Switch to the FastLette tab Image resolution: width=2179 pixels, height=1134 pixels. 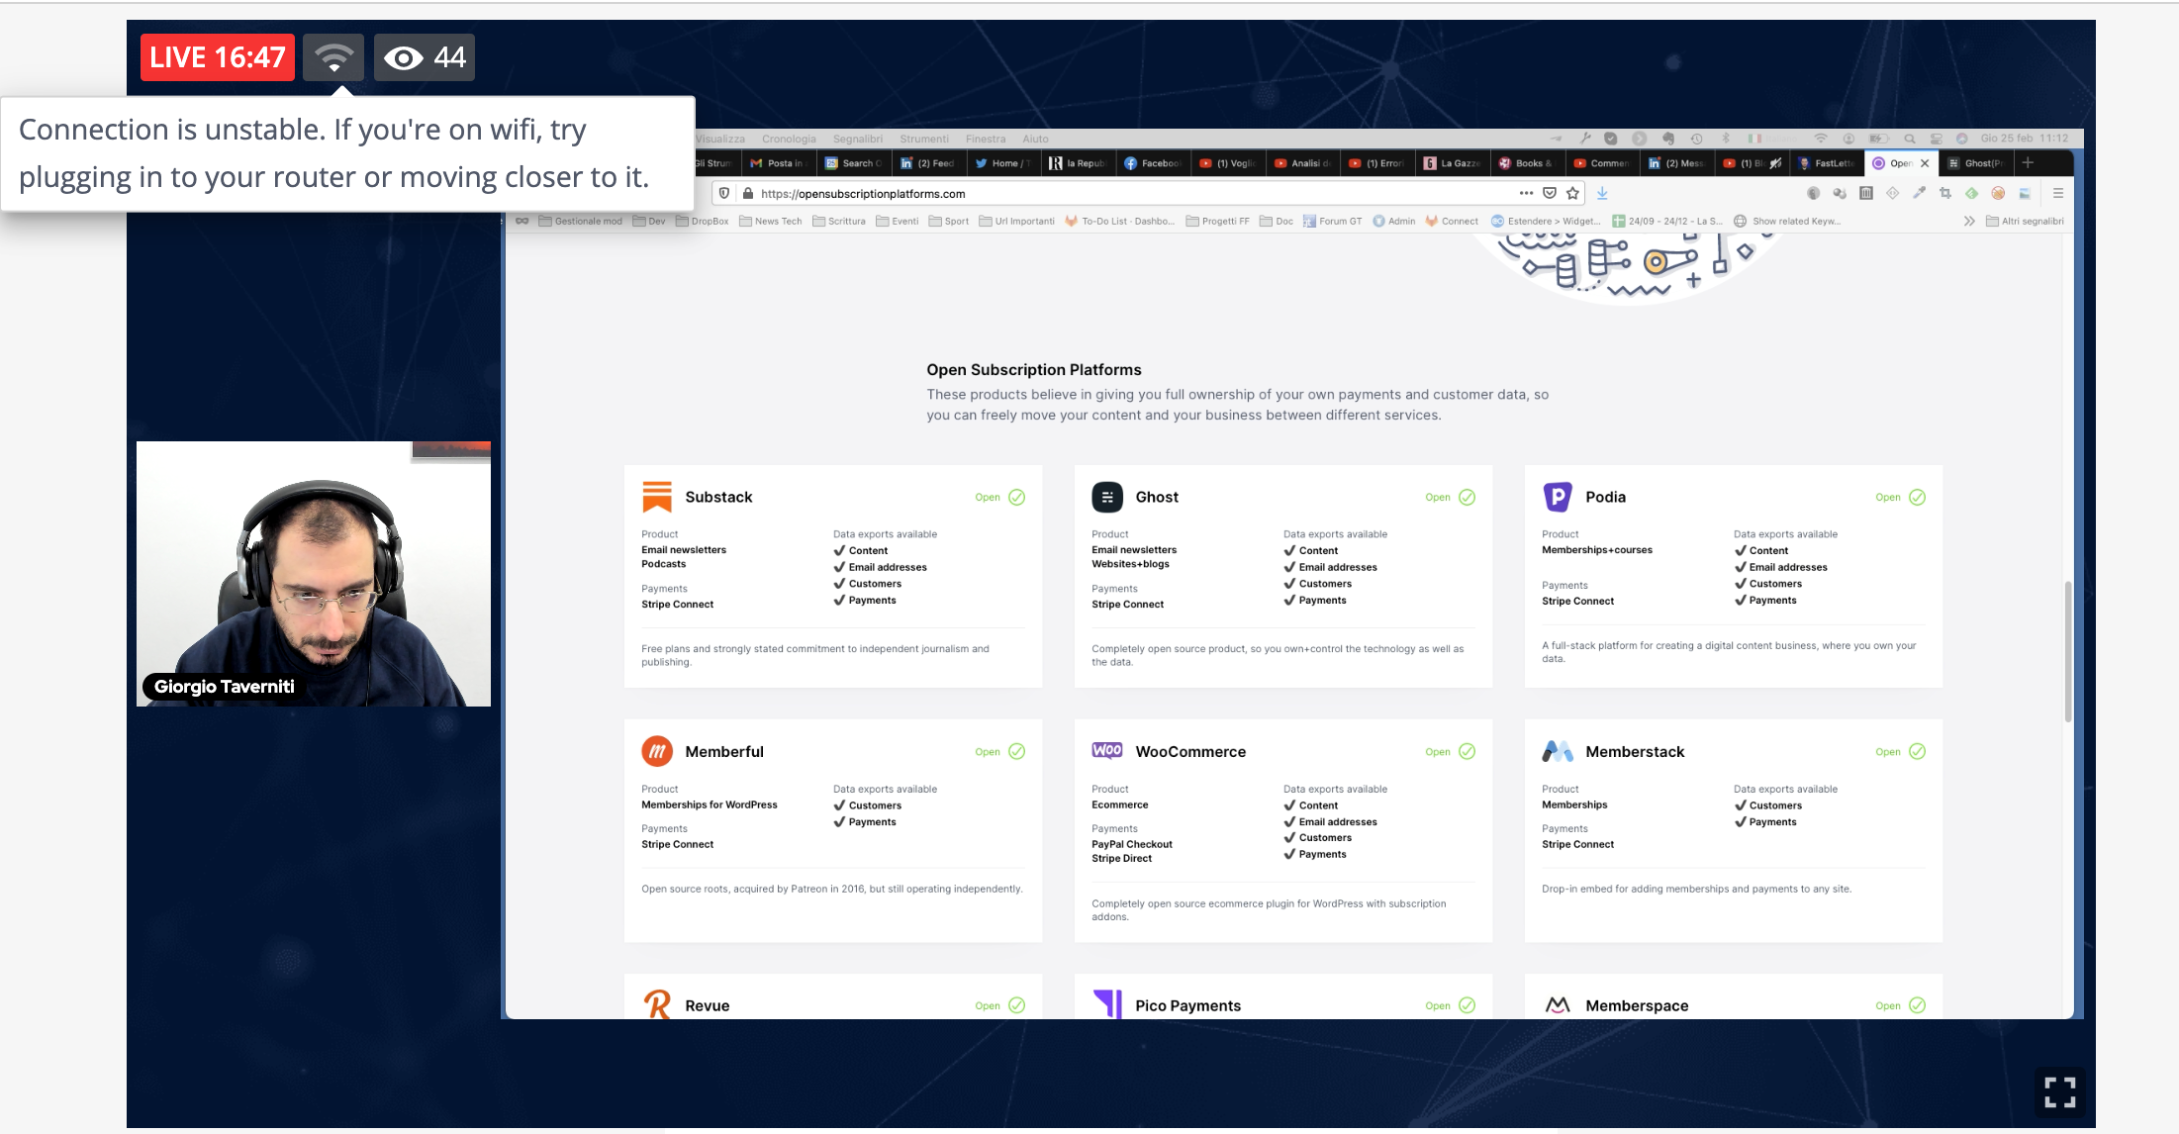click(x=1826, y=163)
